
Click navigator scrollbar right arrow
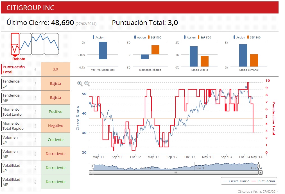[261, 173]
